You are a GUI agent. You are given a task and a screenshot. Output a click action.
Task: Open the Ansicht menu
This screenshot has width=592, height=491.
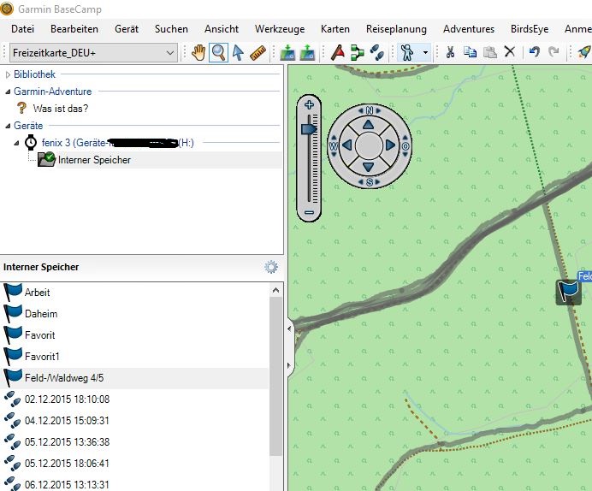click(x=222, y=29)
